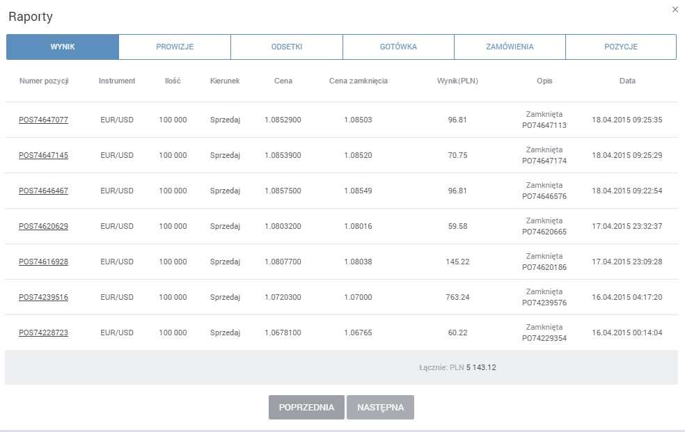Show the ZAMÓWIENIA tab

pyautogui.click(x=510, y=47)
